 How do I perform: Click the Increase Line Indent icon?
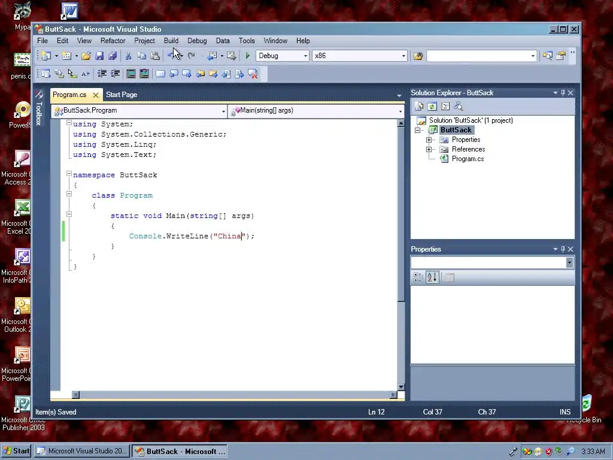[116, 74]
